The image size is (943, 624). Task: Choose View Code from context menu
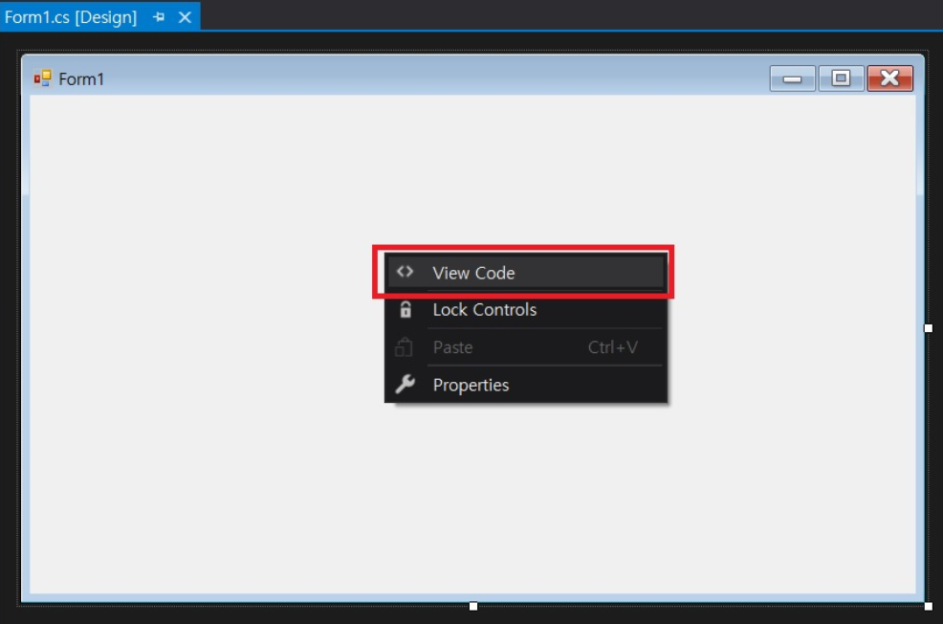(526, 273)
